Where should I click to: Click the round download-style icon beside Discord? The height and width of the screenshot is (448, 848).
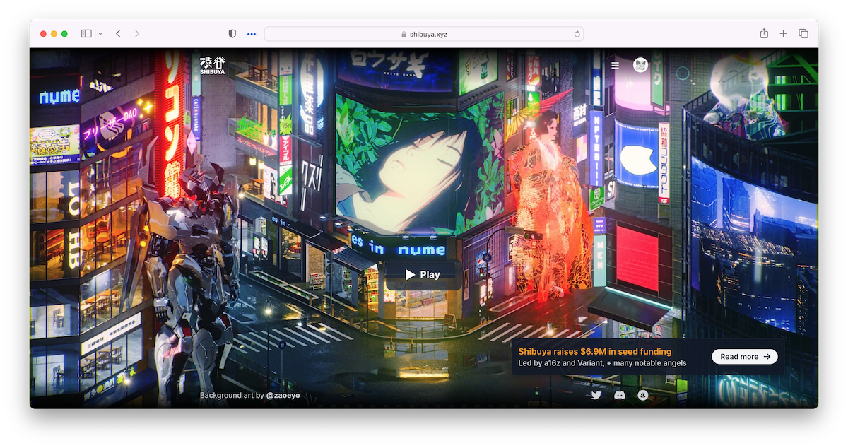click(642, 395)
